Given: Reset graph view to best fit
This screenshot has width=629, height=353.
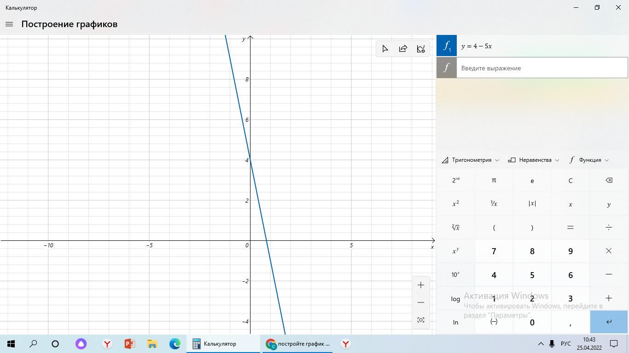Looking at the screenshot, I should [421, 320].
